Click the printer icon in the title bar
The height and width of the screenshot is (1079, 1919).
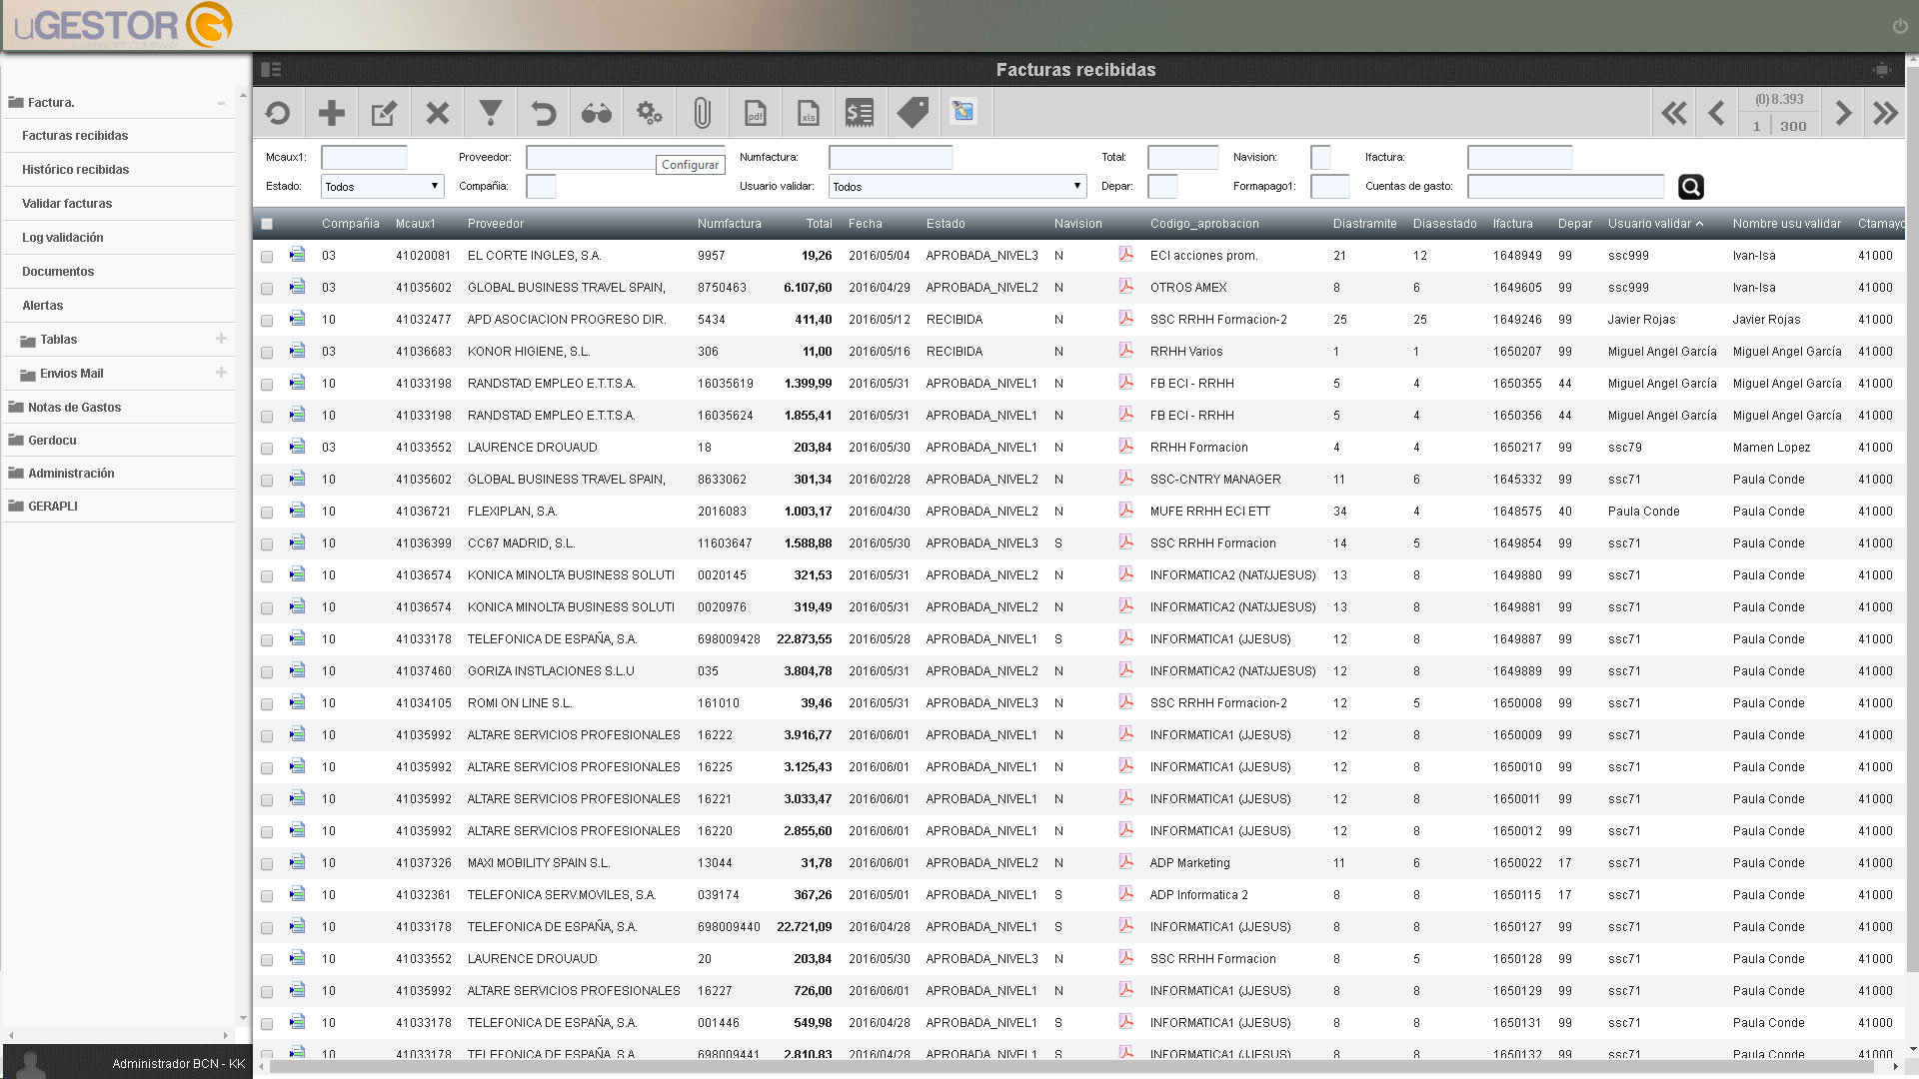[1882, 69]
